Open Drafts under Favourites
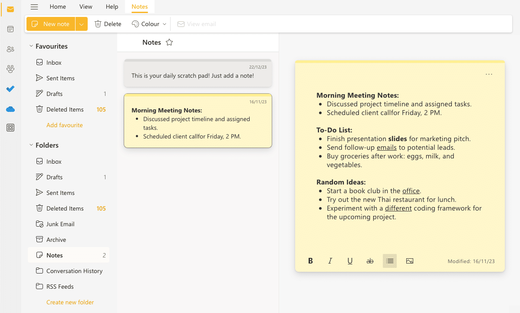This screenshot has width=520, height=313. coord(69,93)
